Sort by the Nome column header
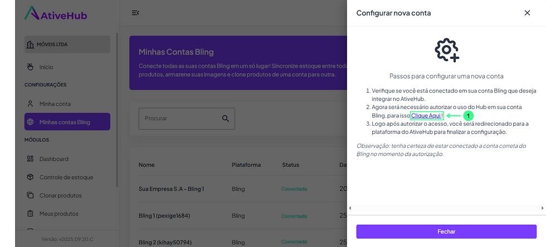Viewport: 546px width, 247px height. point(147,165)
